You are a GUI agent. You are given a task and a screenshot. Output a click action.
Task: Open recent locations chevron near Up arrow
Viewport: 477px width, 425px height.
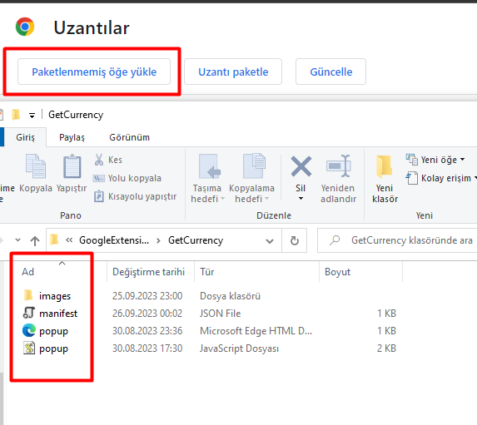point(18,240)
